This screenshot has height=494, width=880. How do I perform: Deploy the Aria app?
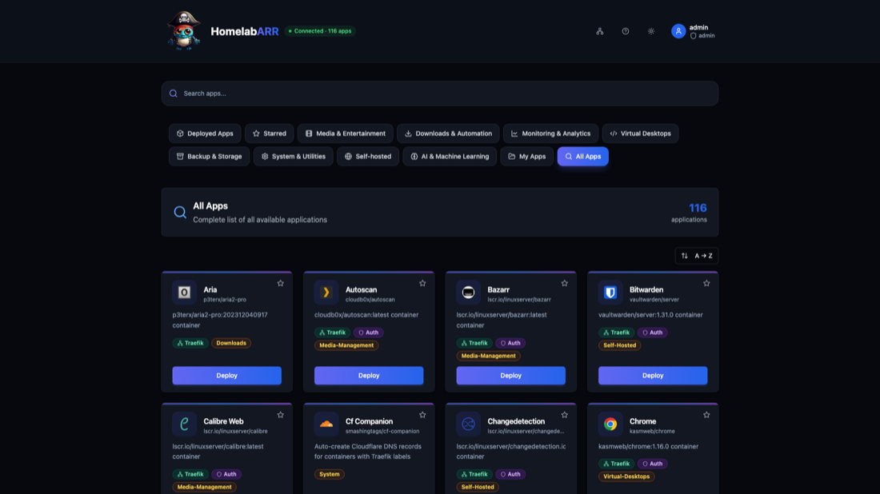pos(226,376)
